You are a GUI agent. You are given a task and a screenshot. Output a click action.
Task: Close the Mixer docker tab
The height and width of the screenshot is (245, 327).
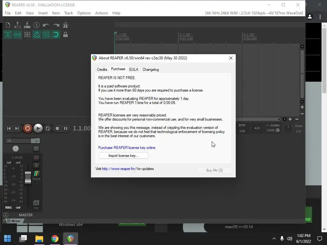click(x=9, y=221)
